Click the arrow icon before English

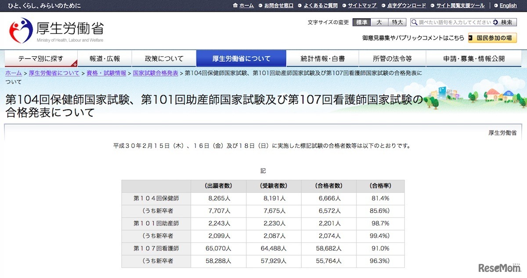(497, 5)
